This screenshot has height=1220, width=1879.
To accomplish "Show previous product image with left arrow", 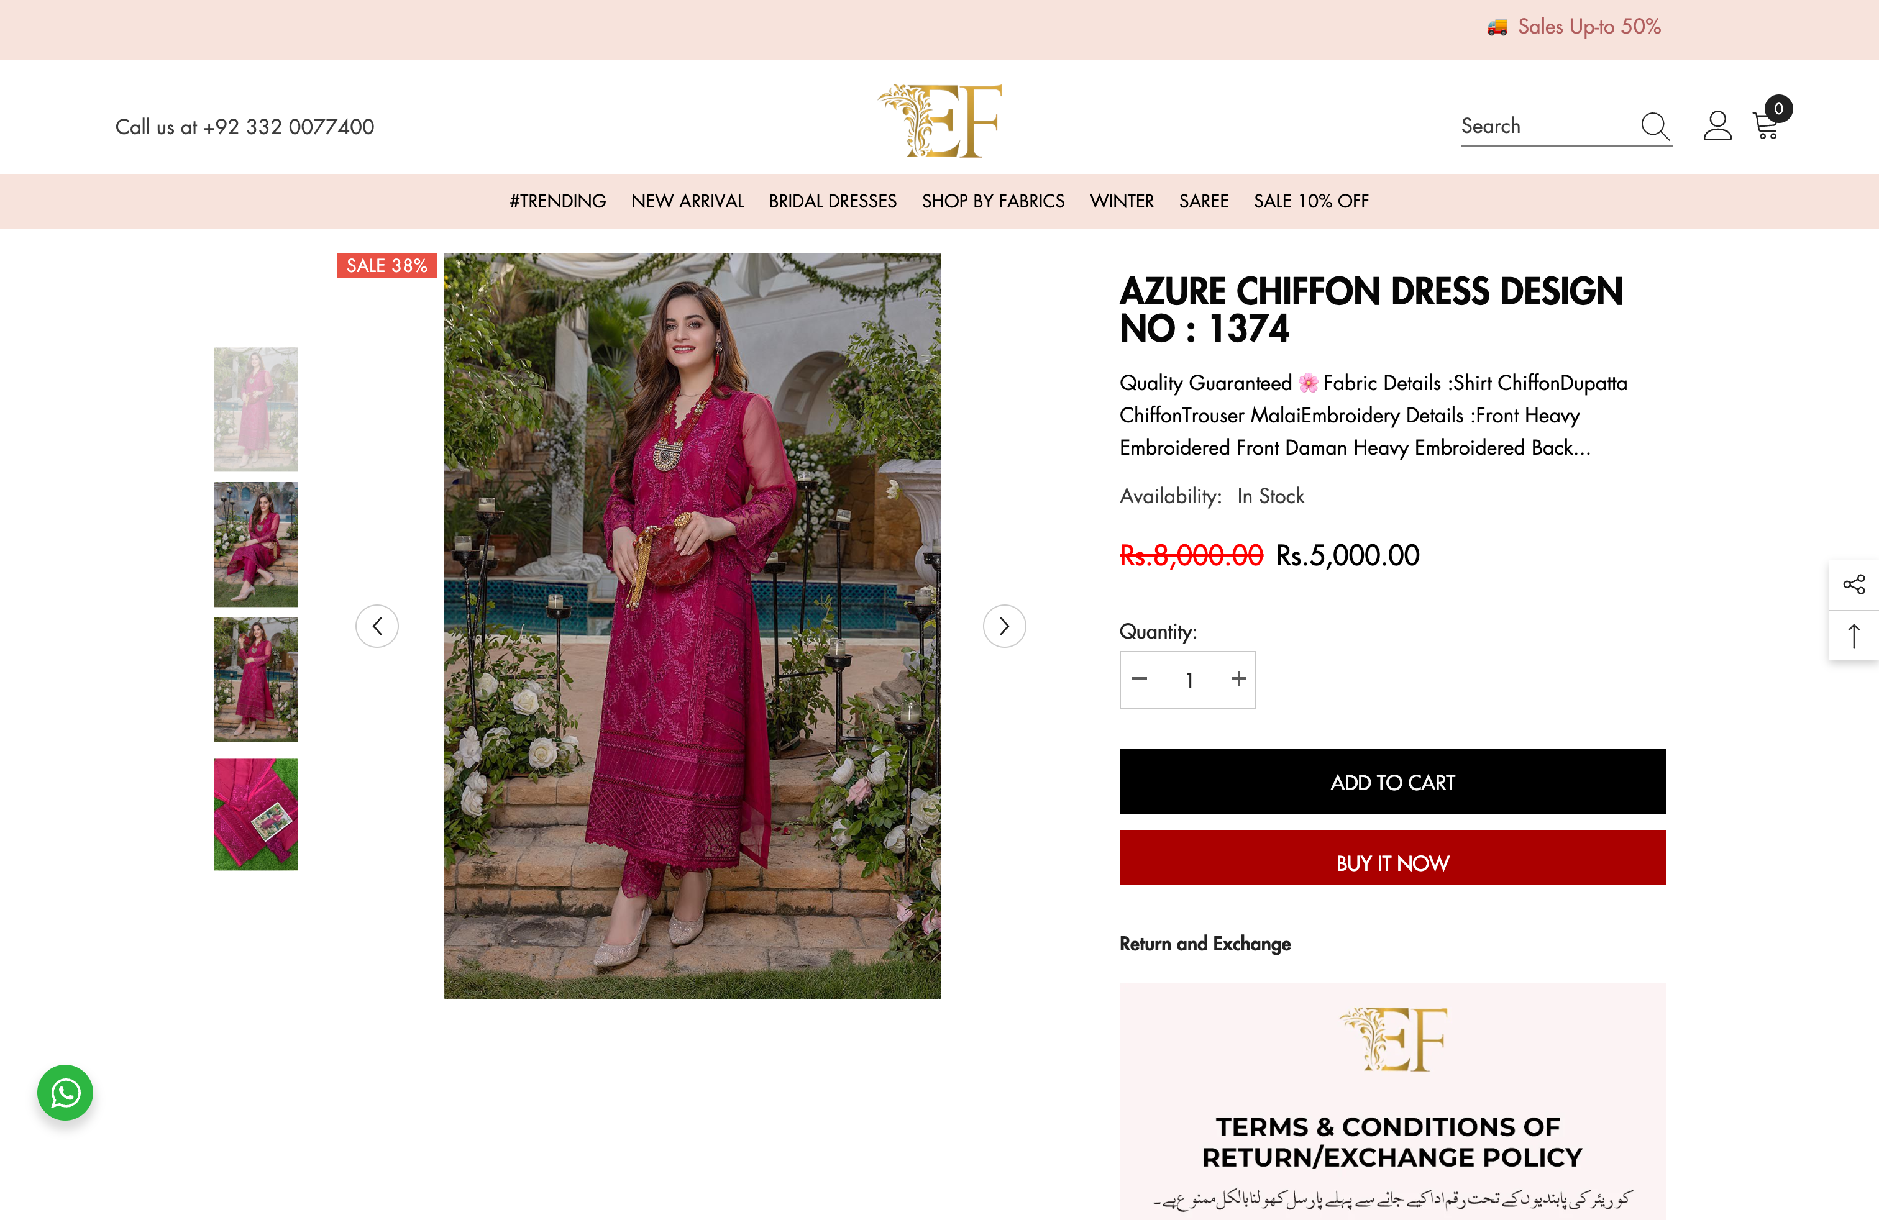I will (x=377, y=625).
